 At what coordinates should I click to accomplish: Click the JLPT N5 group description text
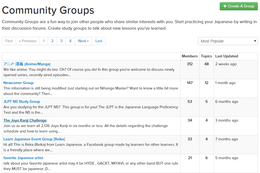pos(91,110)
